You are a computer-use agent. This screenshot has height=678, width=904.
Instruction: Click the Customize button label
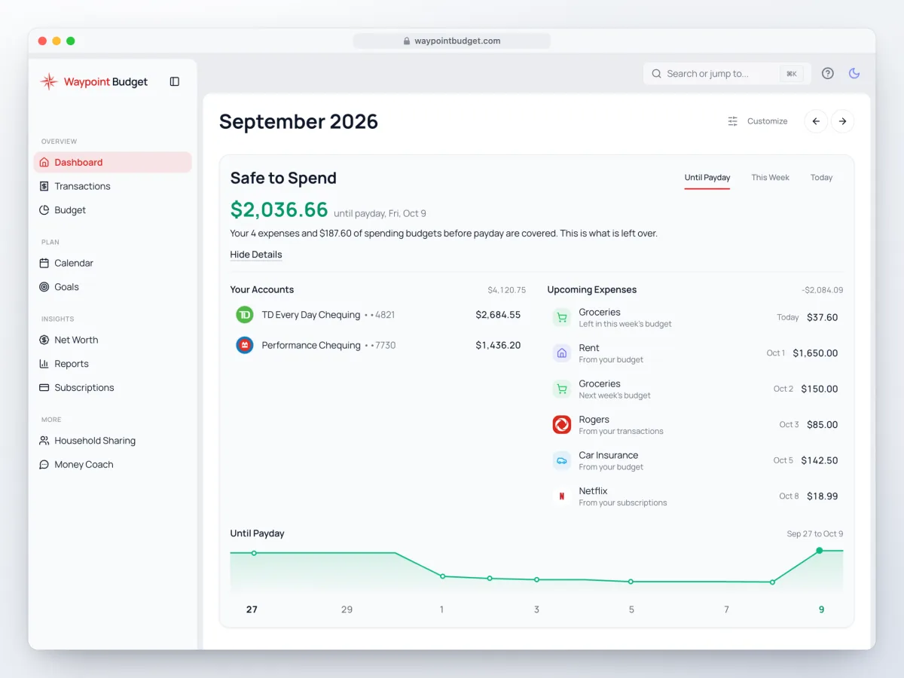tap(767, 121)
